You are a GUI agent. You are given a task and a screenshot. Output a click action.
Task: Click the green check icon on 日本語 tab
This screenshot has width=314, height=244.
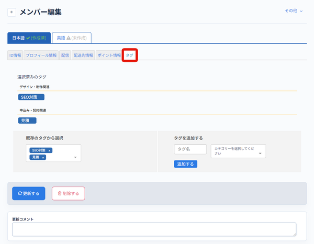pos(28,38)
